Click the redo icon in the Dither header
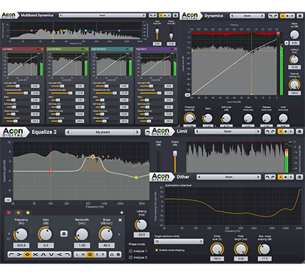This screenshot has width=305, height=275. [273, 177]
